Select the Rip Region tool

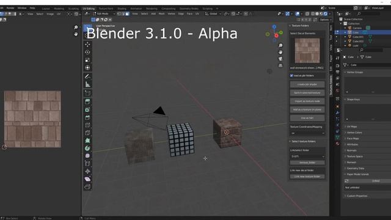coord(87,186)
